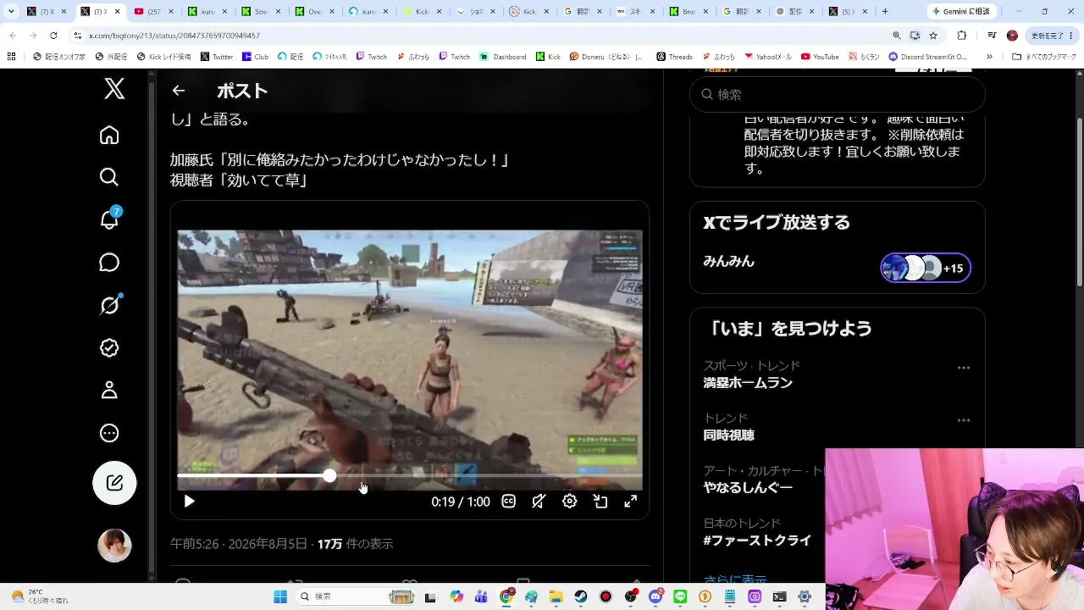
Task: Click the 17万 件の表示 view count
Action: point(356,544)
